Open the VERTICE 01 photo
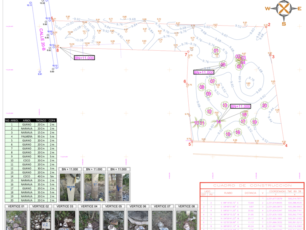Screen dimensions: 306x230 [x=16, y=220]
